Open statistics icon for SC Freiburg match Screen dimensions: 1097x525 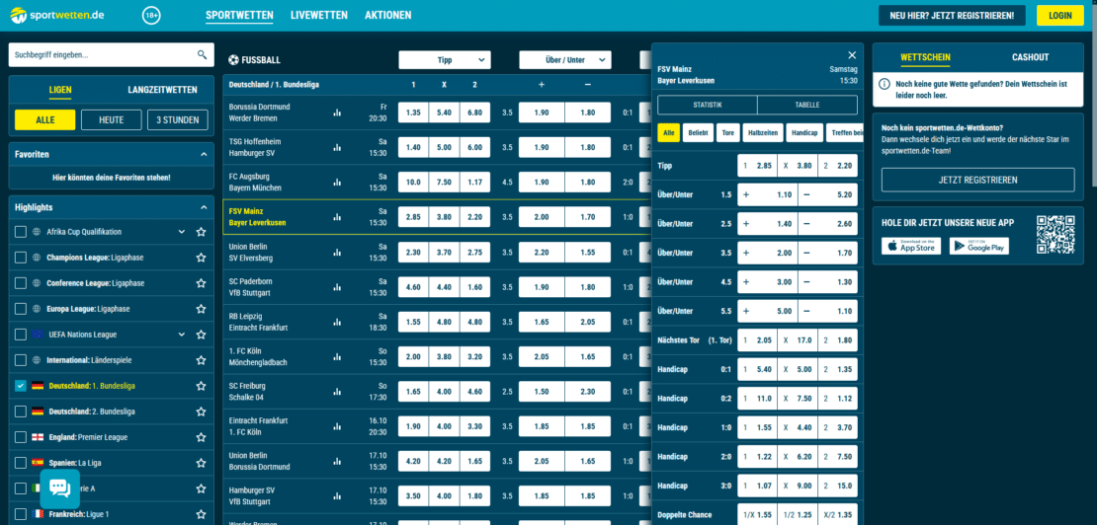(337, 392)
